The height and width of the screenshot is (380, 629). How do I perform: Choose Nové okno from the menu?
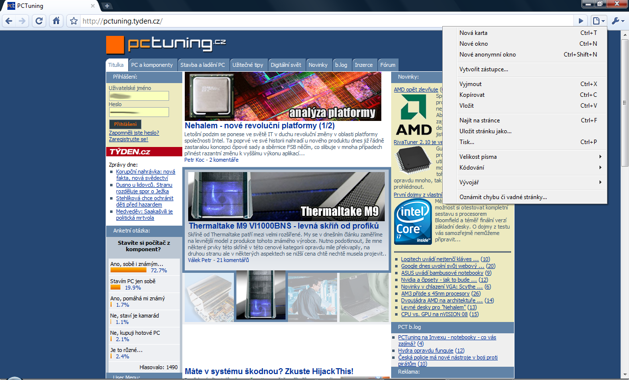point(525,44)
